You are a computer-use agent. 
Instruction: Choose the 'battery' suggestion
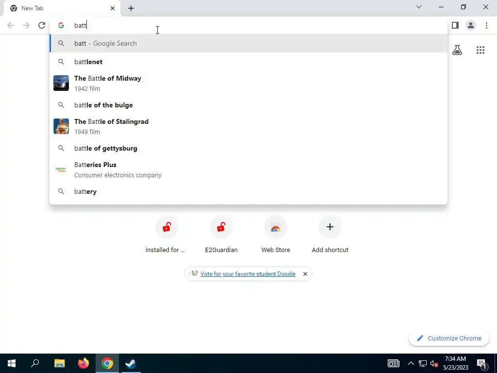pyautogui.click(x=248, y=191)
